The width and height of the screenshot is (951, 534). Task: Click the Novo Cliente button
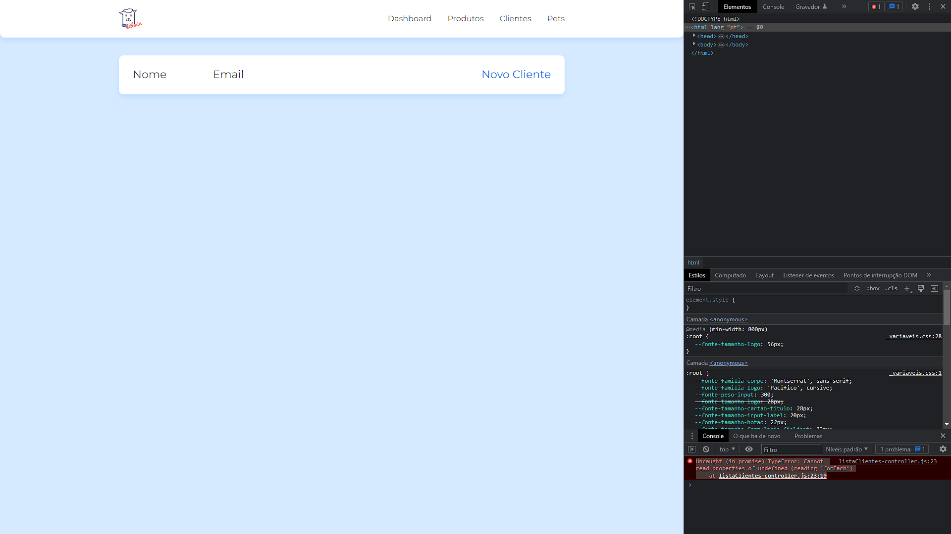tap(516, 74)
